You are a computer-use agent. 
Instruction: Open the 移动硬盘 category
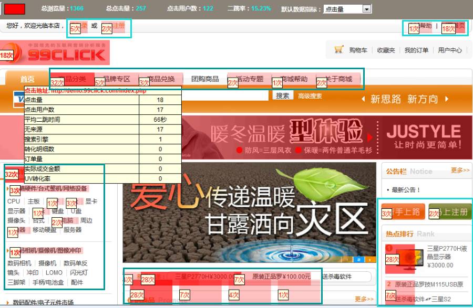click(x=44, y=230)
